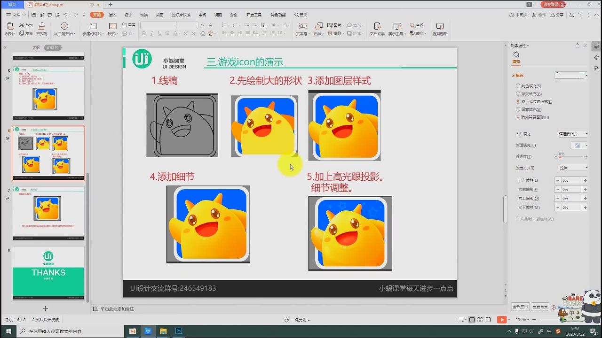602x338 pixels.
Task: Click the Document Assistant (文档助手) icon
Action: pyautogui.click(x=377, y=26)
